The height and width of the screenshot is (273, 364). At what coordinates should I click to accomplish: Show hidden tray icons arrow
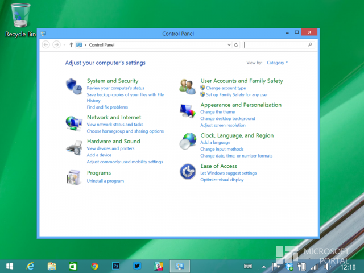tap(264, 267)
